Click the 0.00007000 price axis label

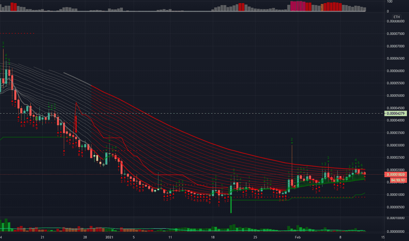(395, 46)
